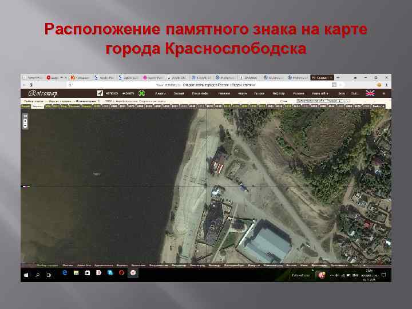Click the ENG language indicator in tray

tap(355, 275)
